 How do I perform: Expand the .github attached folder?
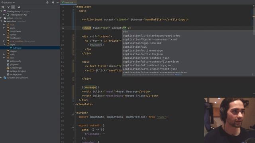tap(1, 18)
